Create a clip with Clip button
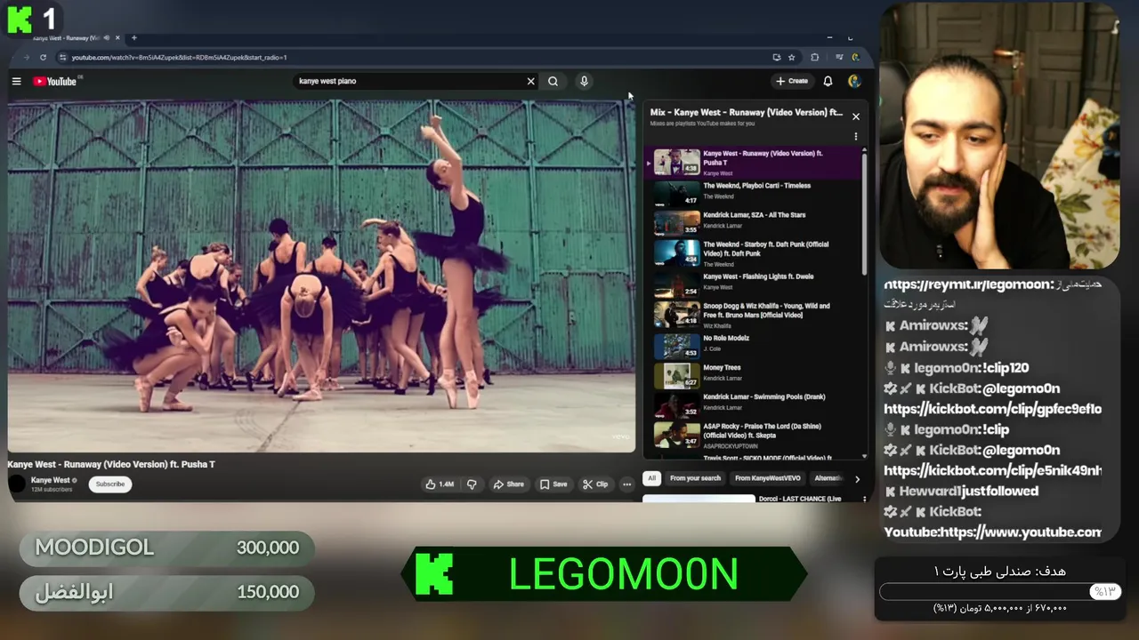Viewport: 1139px width, 640px height. pyautogui.click(x=595, y=484)
